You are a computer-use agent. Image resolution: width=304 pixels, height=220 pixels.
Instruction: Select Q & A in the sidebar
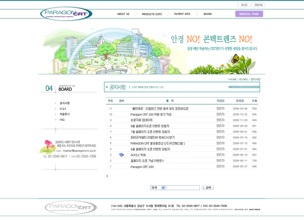pos(63,109)
